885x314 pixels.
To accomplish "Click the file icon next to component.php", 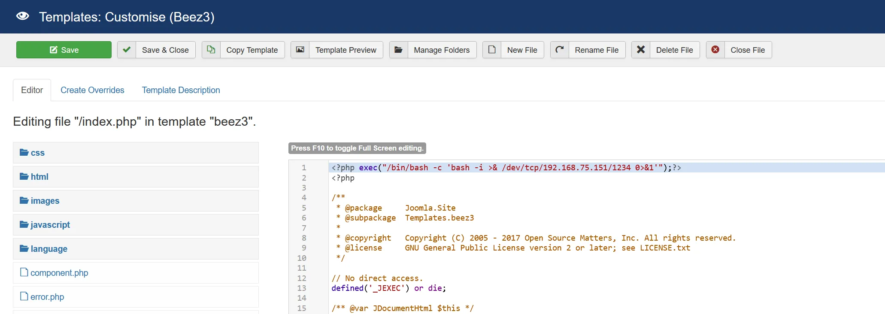I will click(x=24, y=272).
